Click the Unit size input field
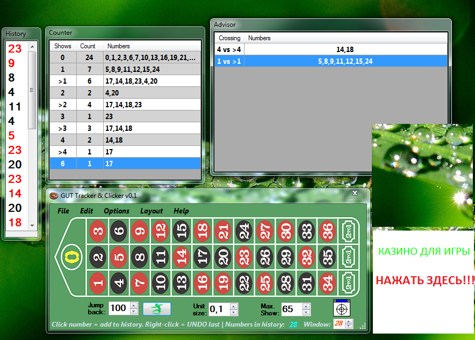The image size is (475, 340). [219, 309]
